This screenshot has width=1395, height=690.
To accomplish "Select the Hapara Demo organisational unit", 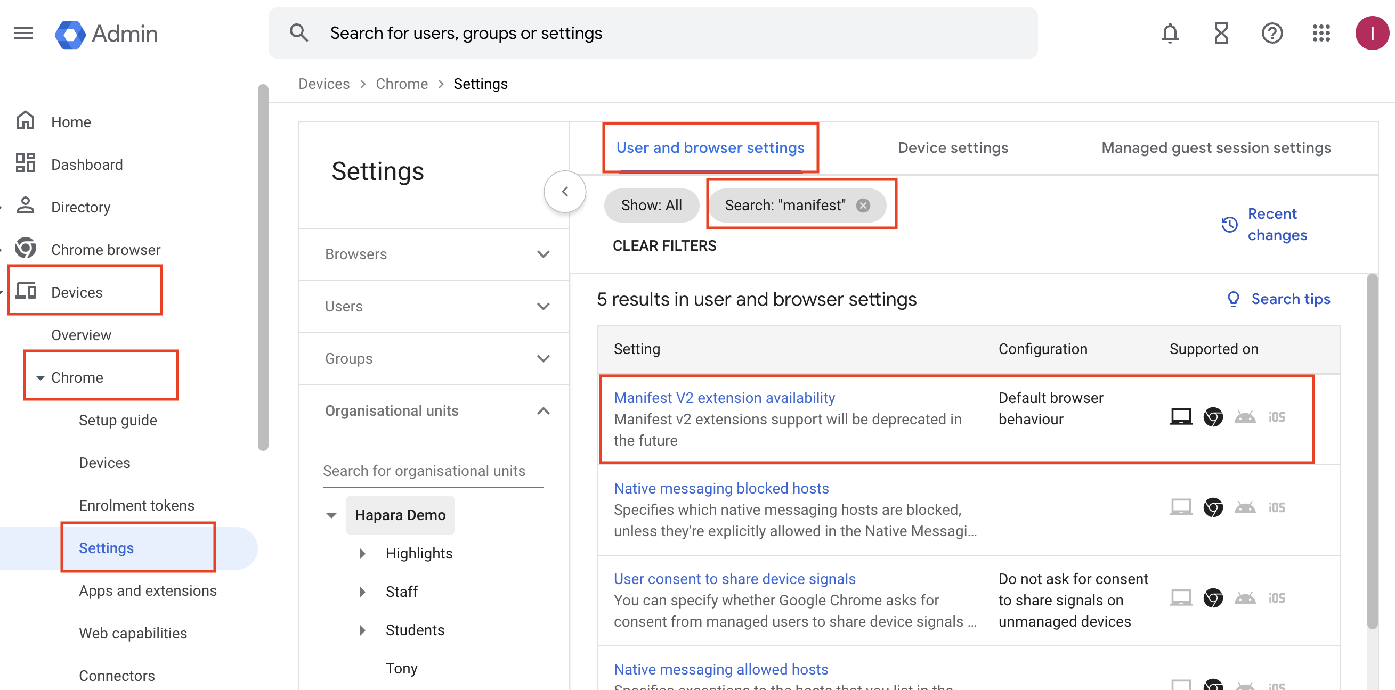I will (400, 515).
